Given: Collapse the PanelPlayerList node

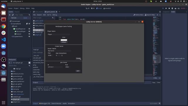Looking at the screenshot, I should 13,29.
